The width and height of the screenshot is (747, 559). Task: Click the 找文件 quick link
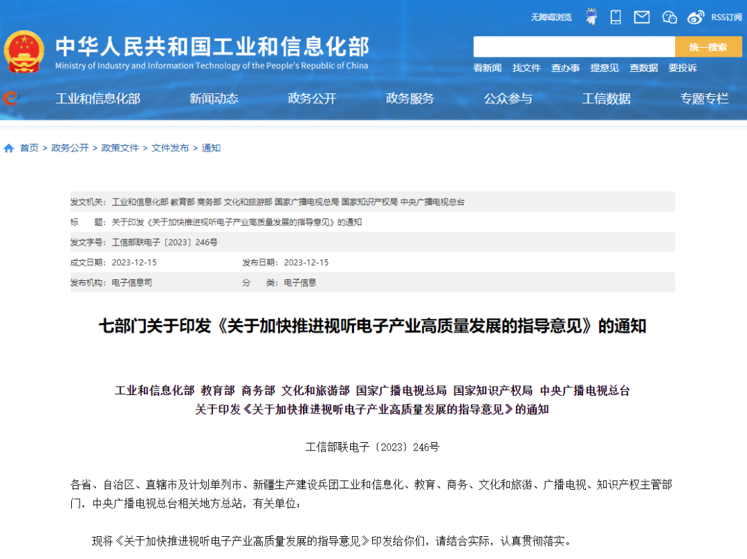pos(526,68)
